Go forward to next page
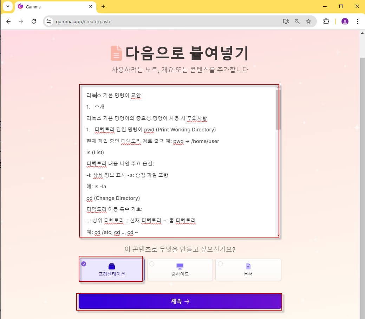 pos(21,21)
